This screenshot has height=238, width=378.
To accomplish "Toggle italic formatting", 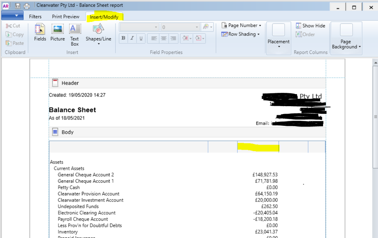I will [132, 38].
